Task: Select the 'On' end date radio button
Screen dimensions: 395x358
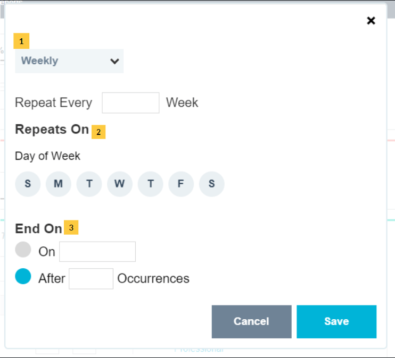Action: click(x=23, y=250)
